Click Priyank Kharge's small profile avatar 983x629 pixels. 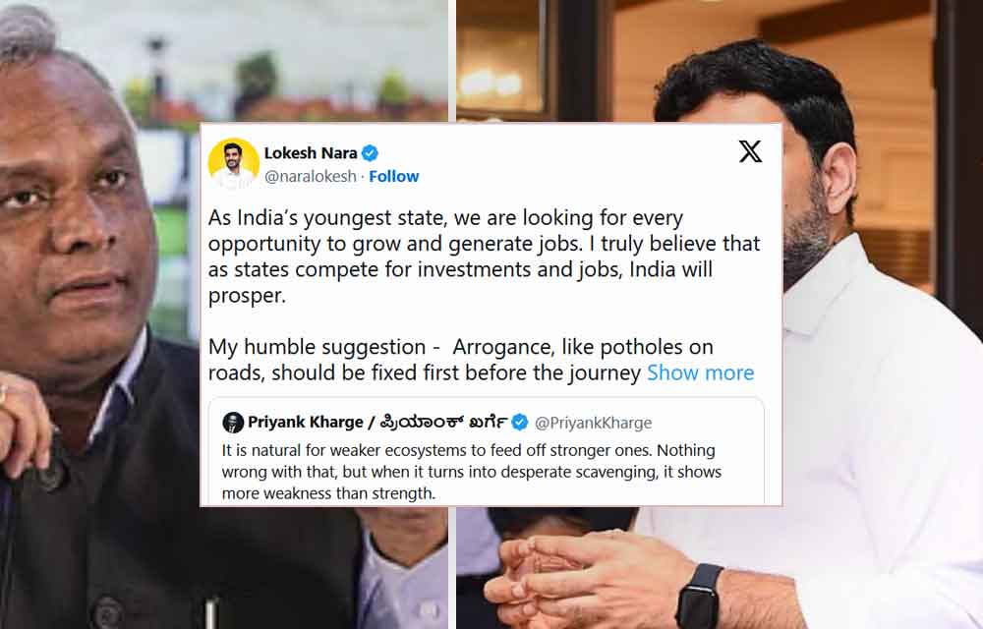click(x=233, y=423)
